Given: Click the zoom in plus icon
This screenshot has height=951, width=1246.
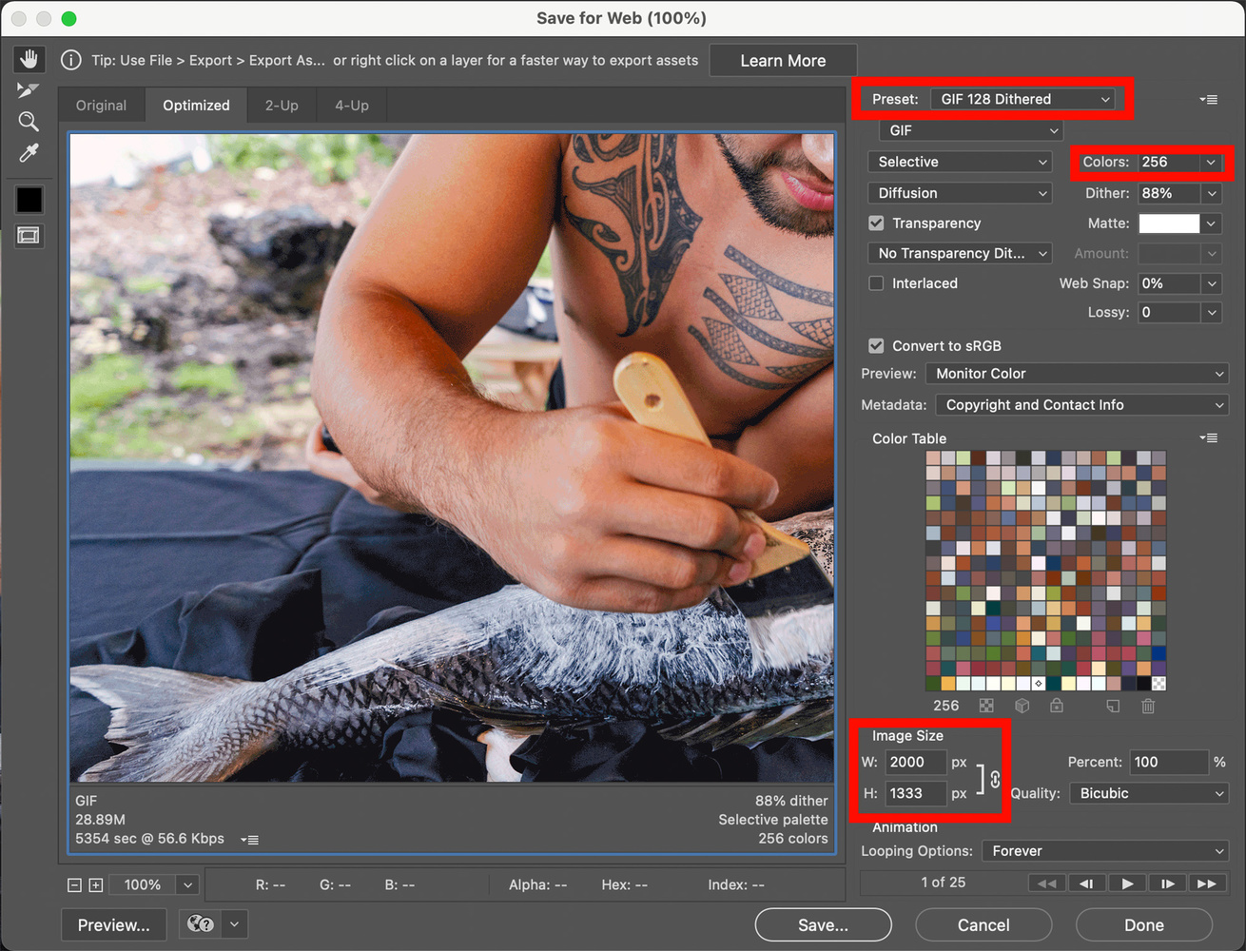Looking at the screenshot, I should [x=95, y=885].
